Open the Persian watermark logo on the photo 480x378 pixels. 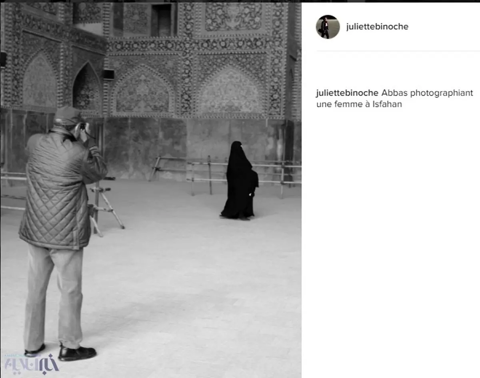31,363
